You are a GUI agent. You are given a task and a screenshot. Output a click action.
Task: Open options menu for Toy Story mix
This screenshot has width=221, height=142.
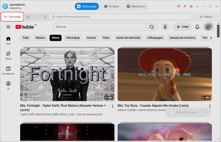tap(210, 106)
